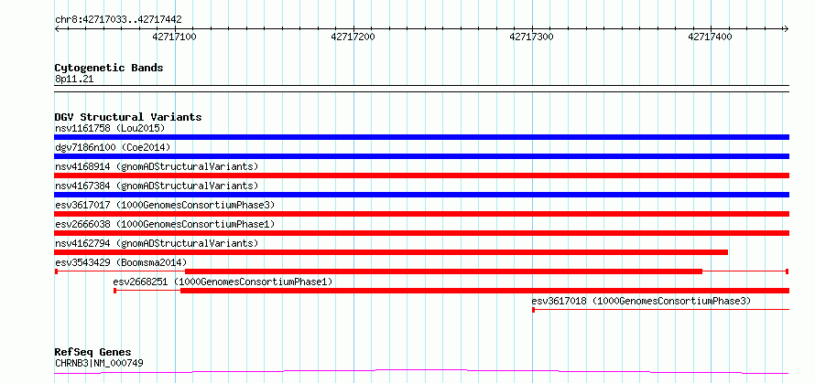
Task: Open the esv3543429 (Boomsma2014) label
Action: [121, 262]
